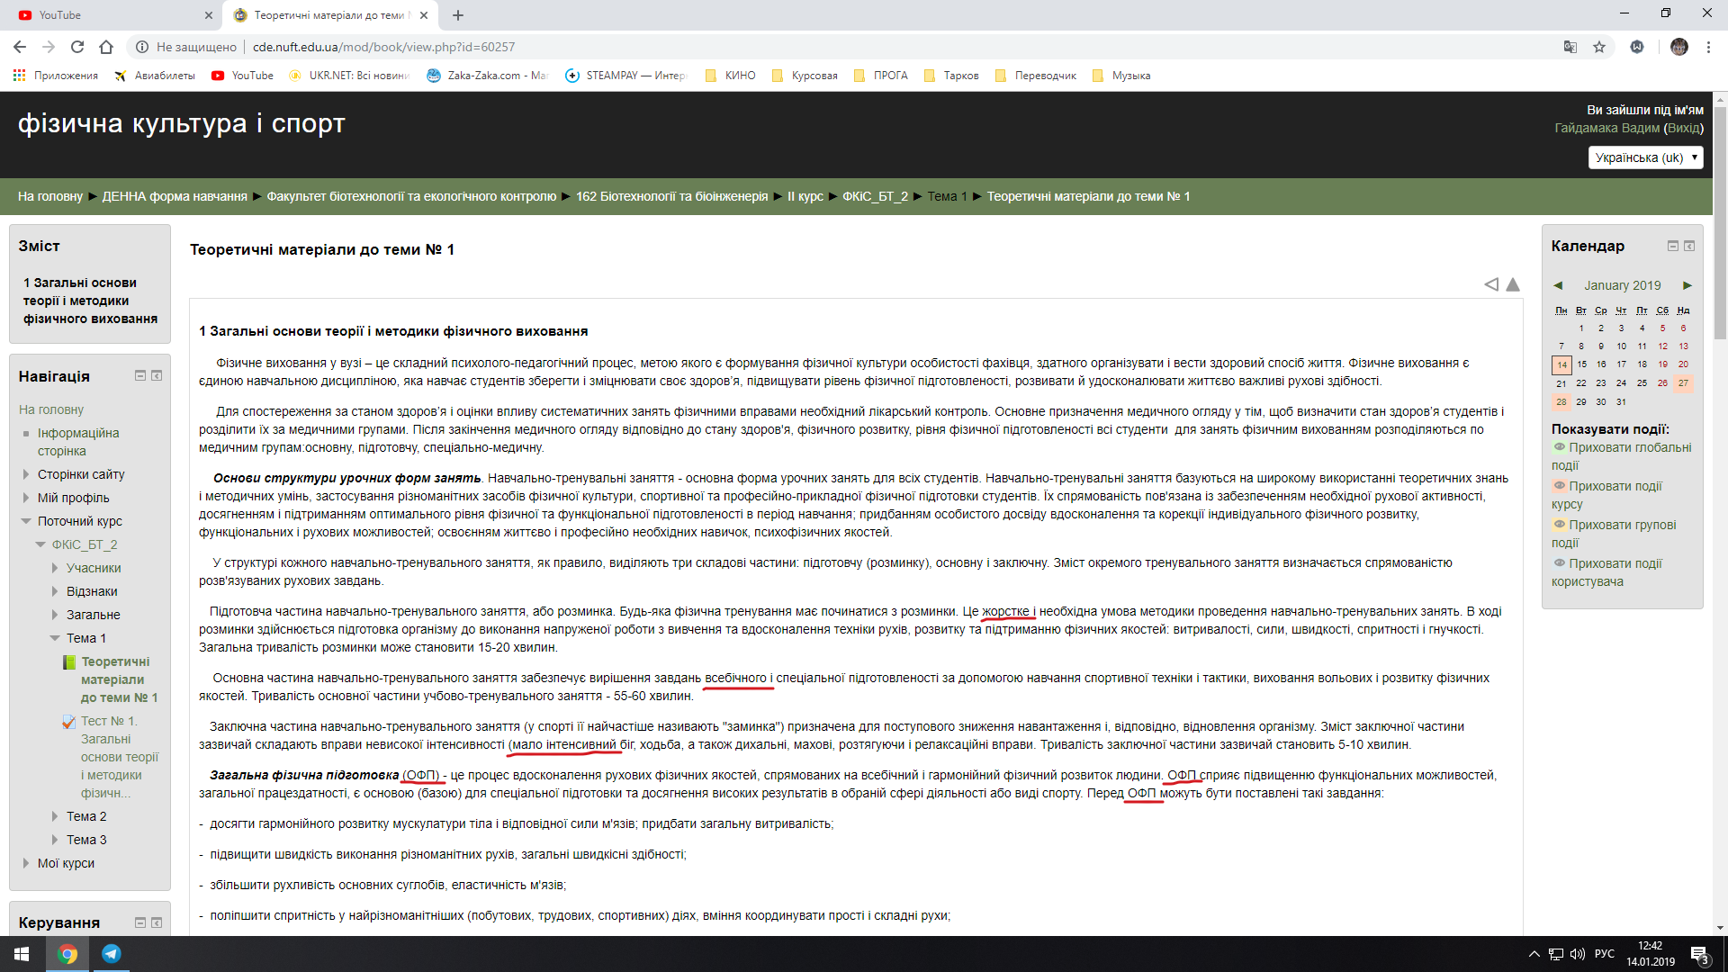This screenshot has width=1728, height=972.
Task: Expand Тема 2 in the navigation tree
Action: (55, 816)
